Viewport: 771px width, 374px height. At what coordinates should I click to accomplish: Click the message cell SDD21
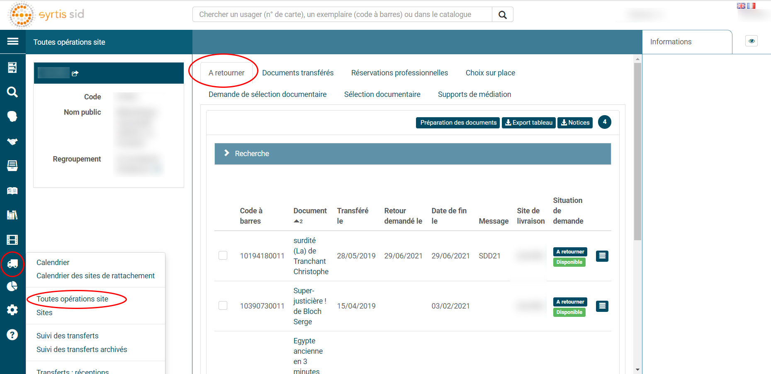pos(489,256)
